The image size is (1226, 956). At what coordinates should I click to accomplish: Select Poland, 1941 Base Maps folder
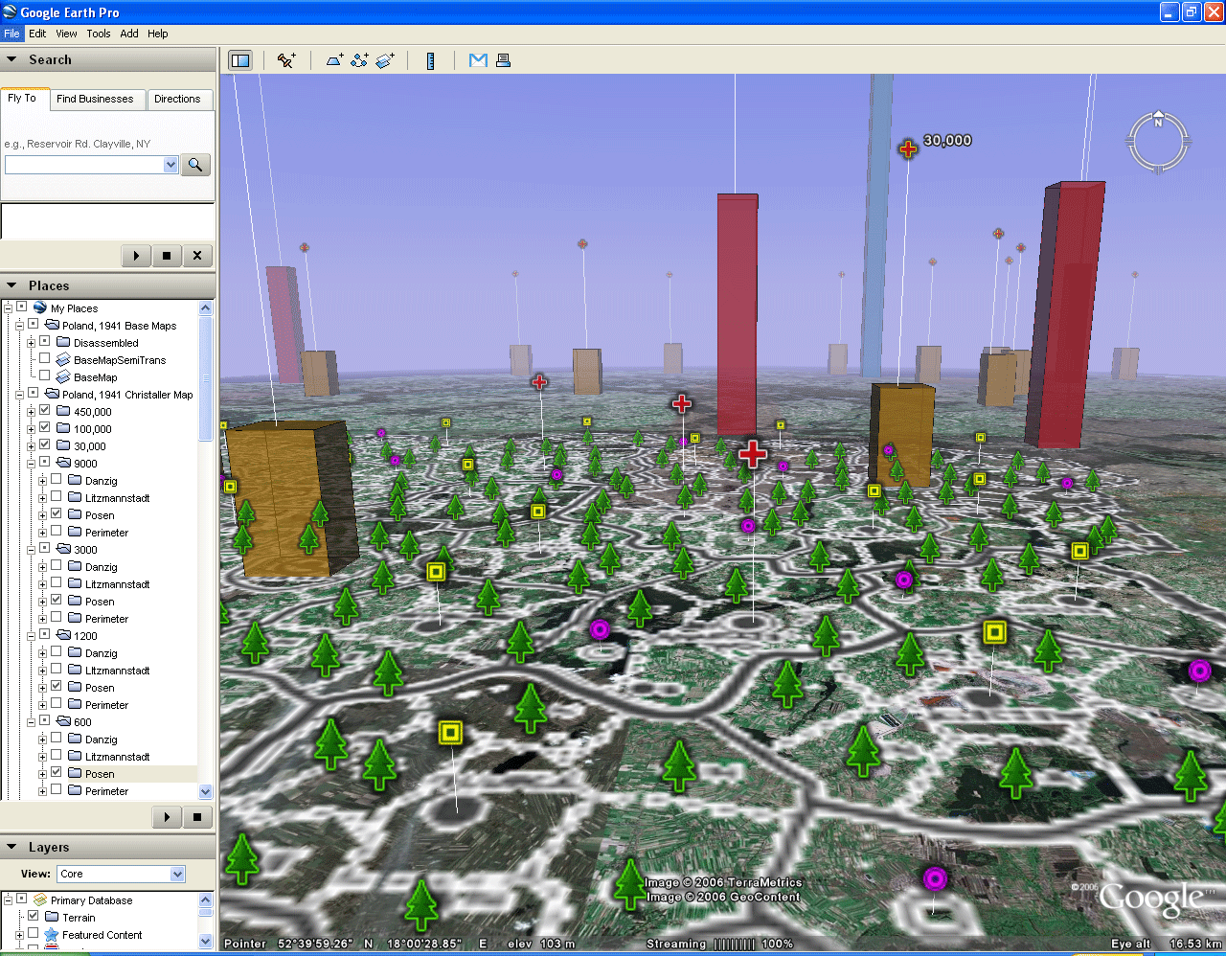pos(119,326)
